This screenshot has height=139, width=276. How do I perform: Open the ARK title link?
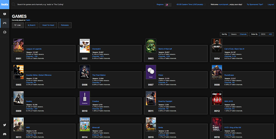(28, 127)
